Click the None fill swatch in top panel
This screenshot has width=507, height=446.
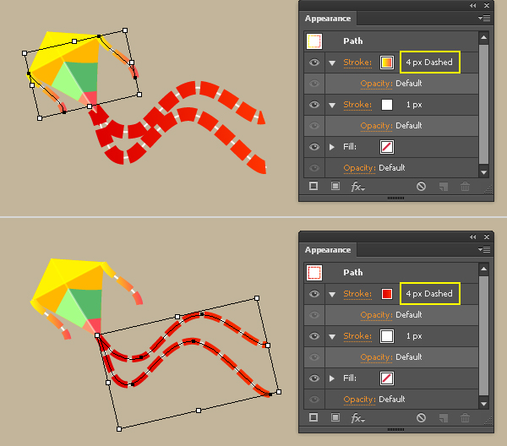tap(387, 147)
